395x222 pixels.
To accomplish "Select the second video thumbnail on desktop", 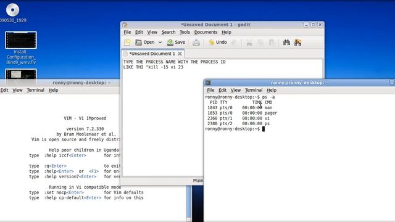I will pos(21,74).
